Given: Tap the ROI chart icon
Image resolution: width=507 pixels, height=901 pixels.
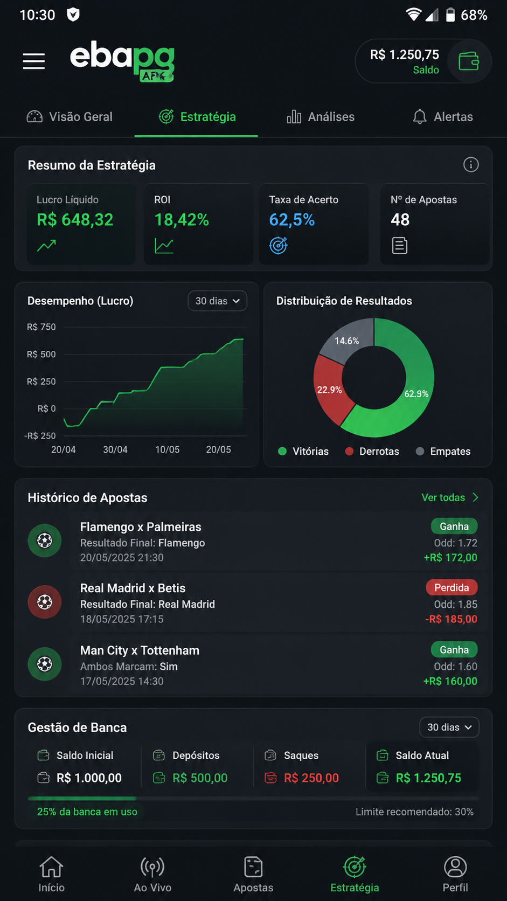Looking at the screenshot, I should tap(164, 246).
